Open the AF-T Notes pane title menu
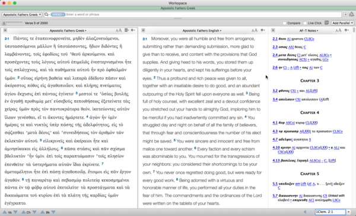The image size is (356, 216). [309, 30]
